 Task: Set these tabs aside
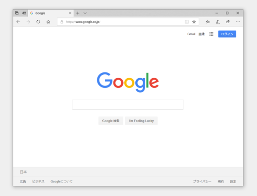point(24,13)
